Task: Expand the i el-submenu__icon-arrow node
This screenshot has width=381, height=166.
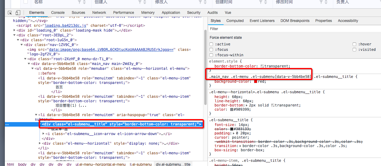Action: click(44, 134)
